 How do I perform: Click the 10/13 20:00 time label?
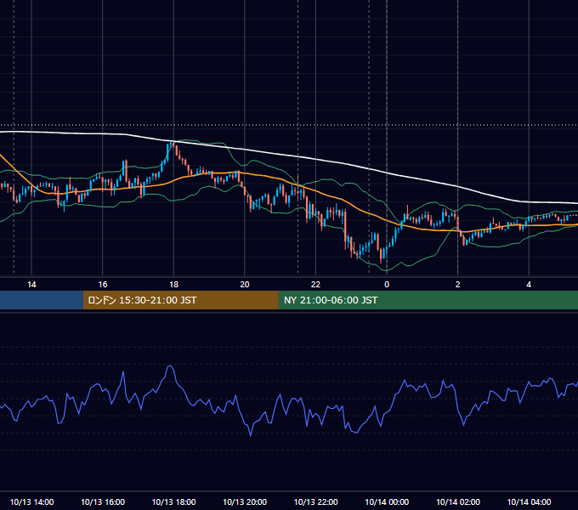(245, 501)
